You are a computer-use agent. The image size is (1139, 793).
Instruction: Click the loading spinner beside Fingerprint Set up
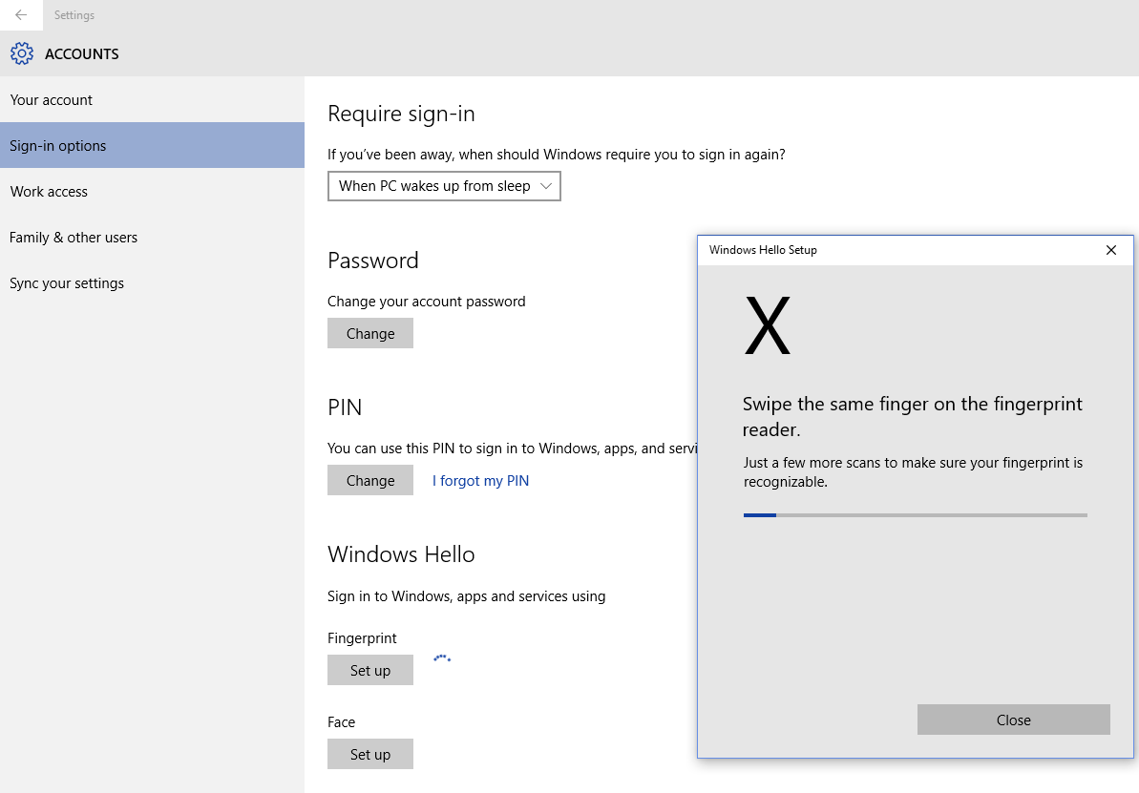pyautogui.click(x=442, y=657)
